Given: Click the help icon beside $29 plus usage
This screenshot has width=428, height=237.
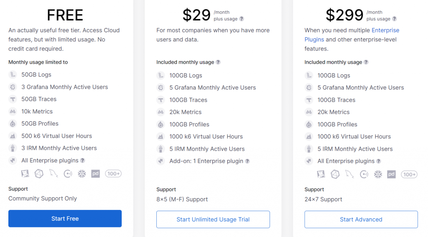Looking at the screenshot, I should [242, 19].
